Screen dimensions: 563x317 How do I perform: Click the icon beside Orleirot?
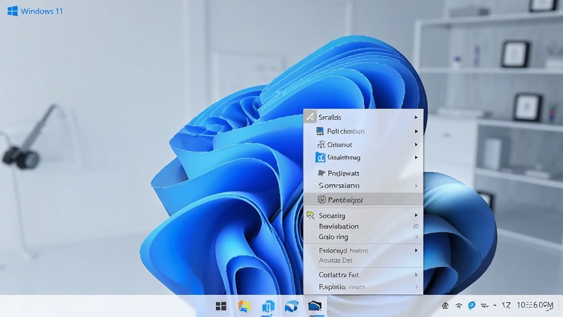pyautogui.click(x=321, y=145)
